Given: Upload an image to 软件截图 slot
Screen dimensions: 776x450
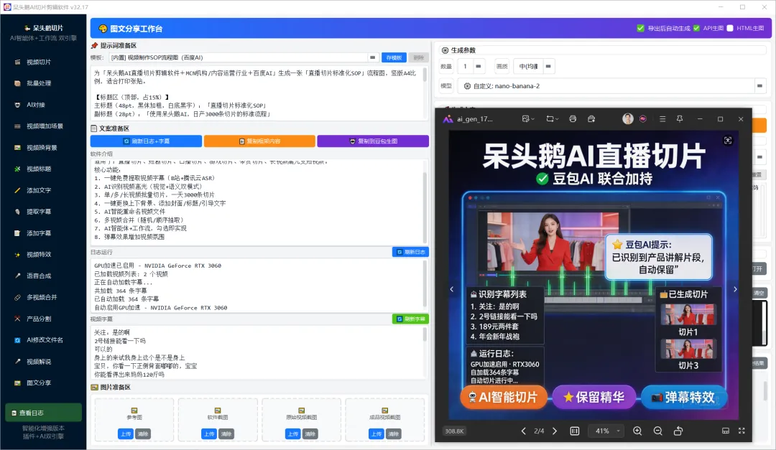Looking at the screenshot, I should (209, 434).
